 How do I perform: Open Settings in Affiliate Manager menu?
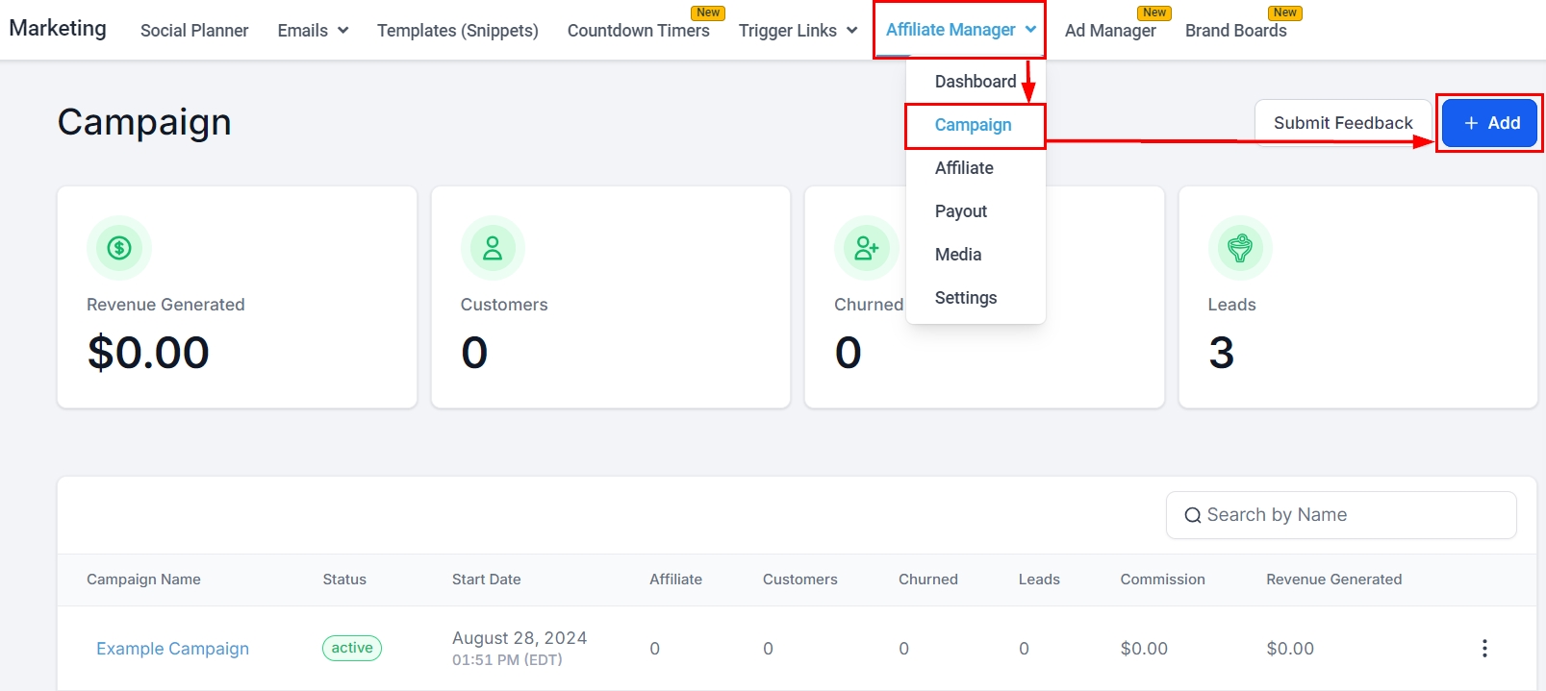tap(965, 298)
